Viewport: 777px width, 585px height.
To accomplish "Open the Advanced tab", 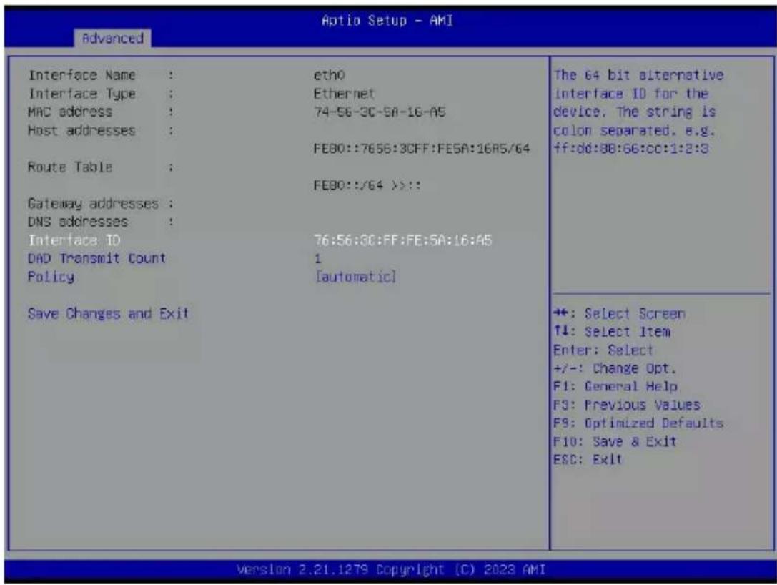I will pos(112,38).
